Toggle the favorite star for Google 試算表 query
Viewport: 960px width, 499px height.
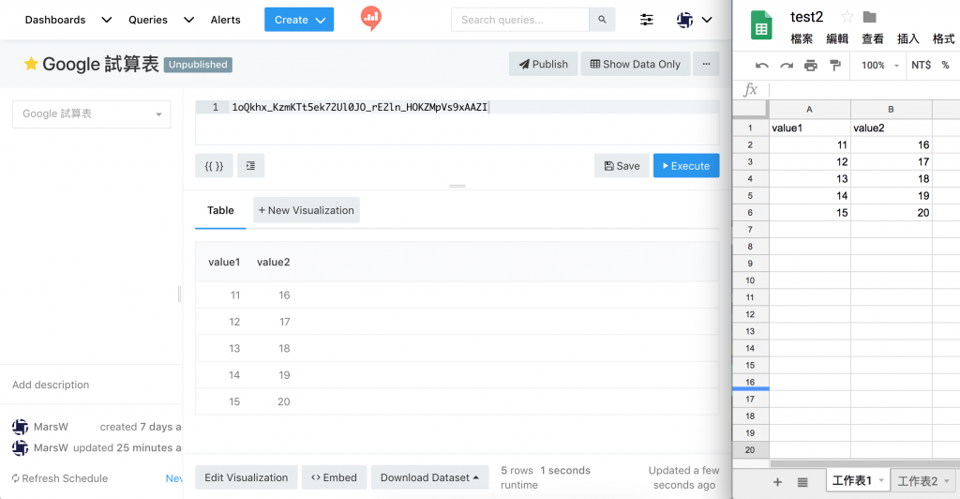[31, 64]
